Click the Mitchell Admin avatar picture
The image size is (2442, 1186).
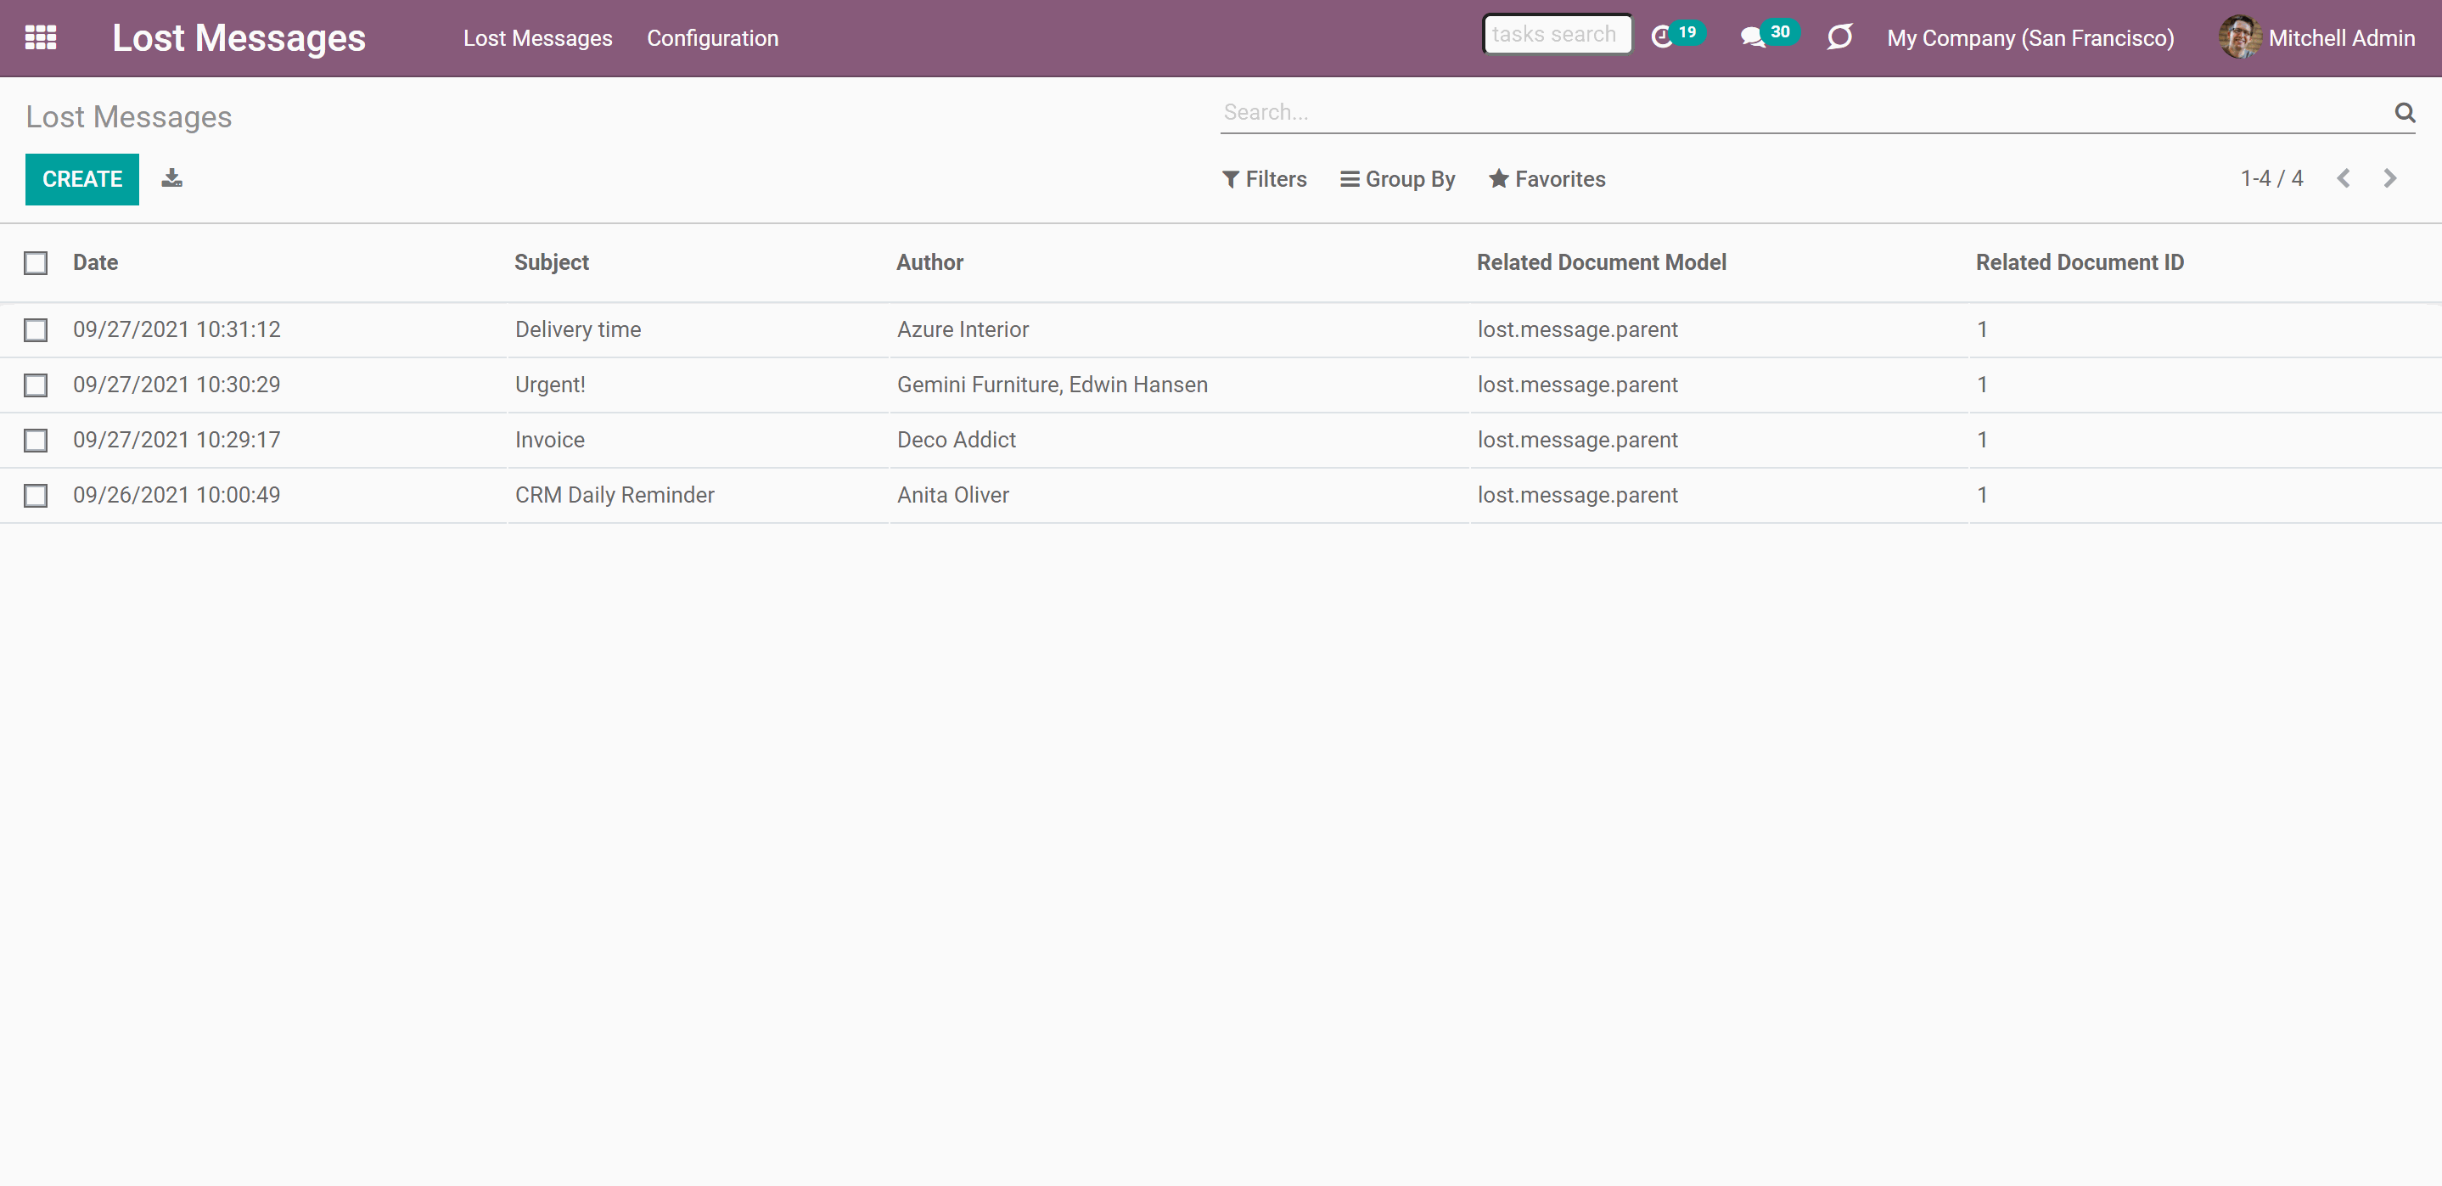(2239, 38)
